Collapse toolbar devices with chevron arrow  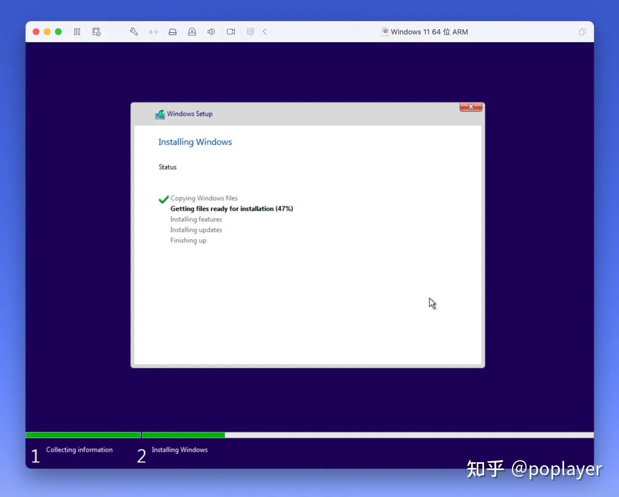[x=264, y=32]
